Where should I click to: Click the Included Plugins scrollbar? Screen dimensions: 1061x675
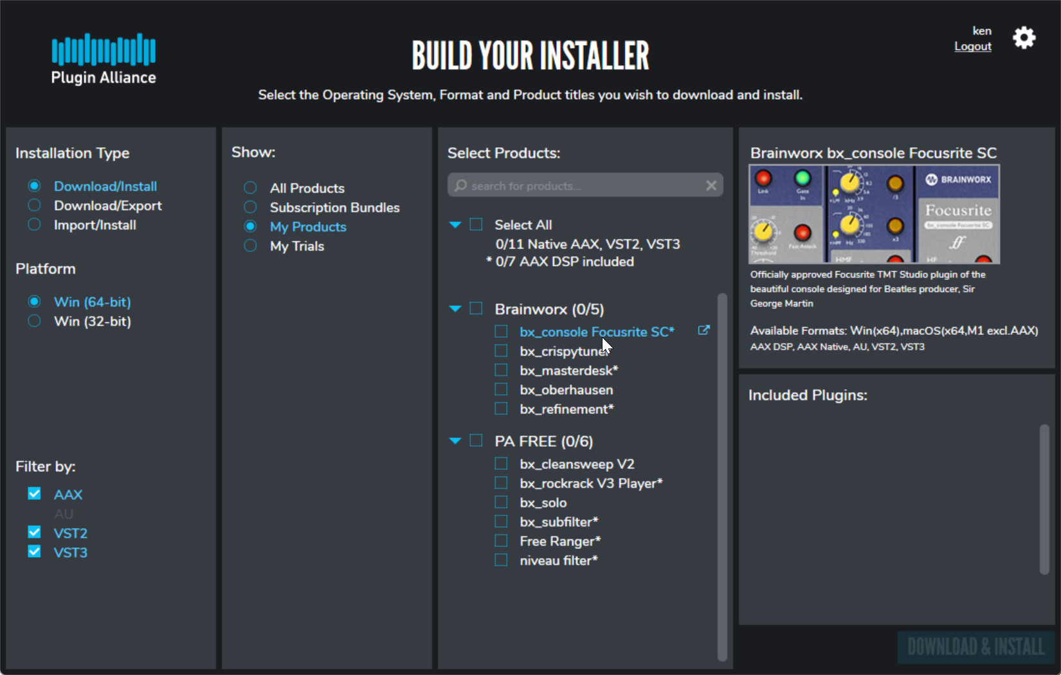click(x=1044, y=499)
